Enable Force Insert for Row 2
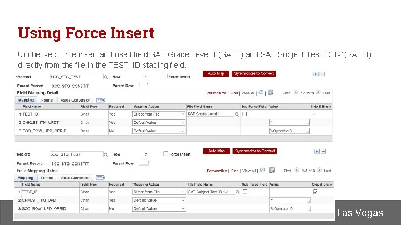The image size is (401, 225). 165,153
